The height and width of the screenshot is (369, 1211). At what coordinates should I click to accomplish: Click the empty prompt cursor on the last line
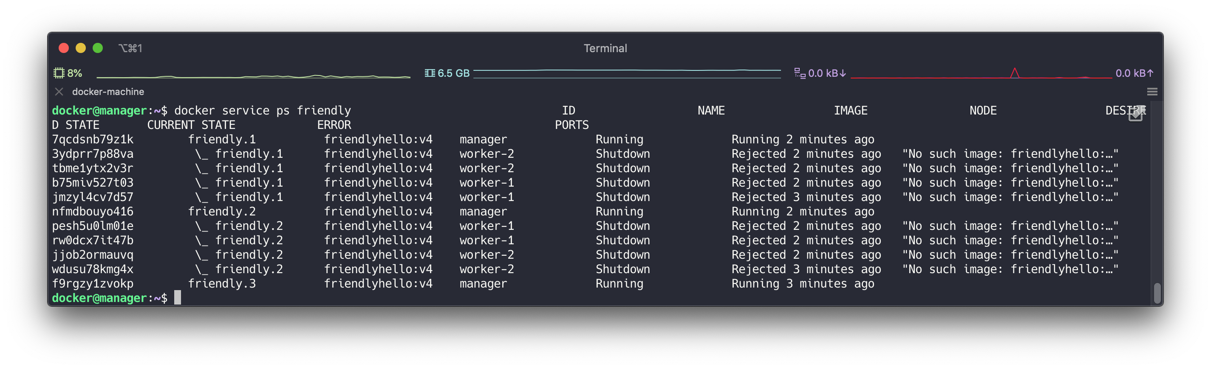[x=177, y=298]
